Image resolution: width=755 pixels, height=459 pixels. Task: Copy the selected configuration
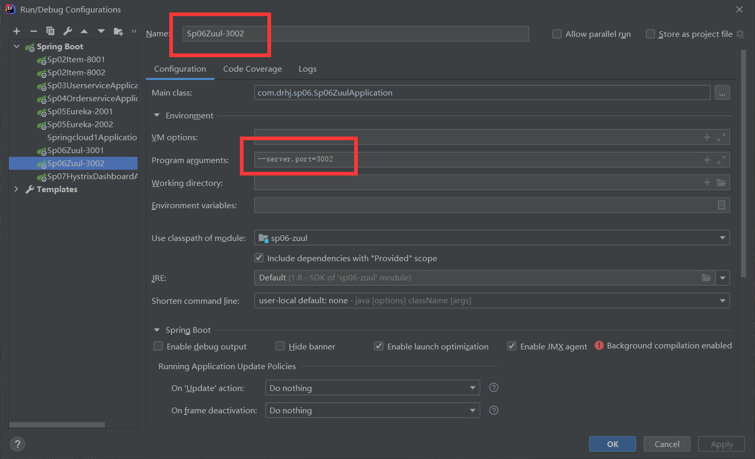(50, 31)
